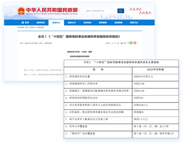
Task: Click the search magnifier button
Action: click(121, 11)
